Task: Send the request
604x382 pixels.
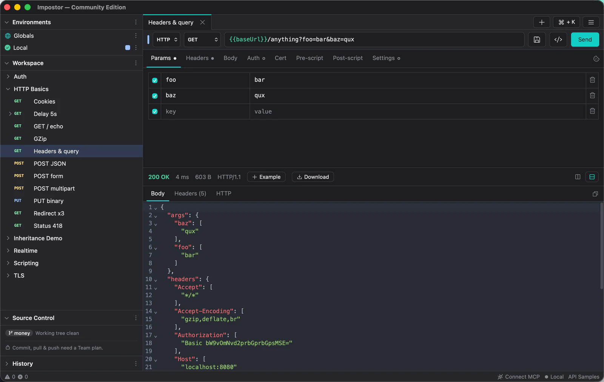Action: point(585,40)
